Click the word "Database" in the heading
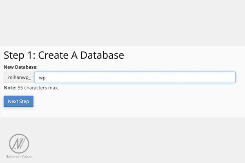This screenshot has height=163, width=245. (x=102, y=55)
